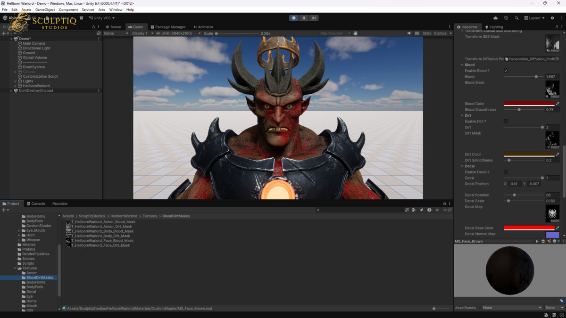Screen dimensions: 566x318
Task: Open the Undo History icon in the toolbar
Action: 506,18
